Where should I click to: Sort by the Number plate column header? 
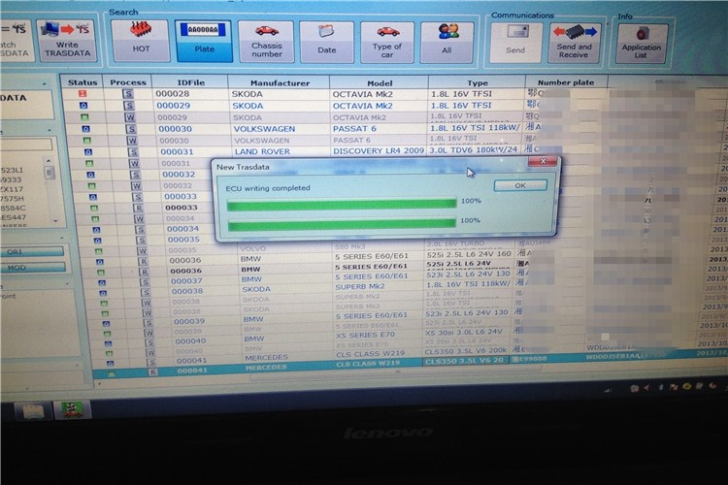(x=566, y=82)
